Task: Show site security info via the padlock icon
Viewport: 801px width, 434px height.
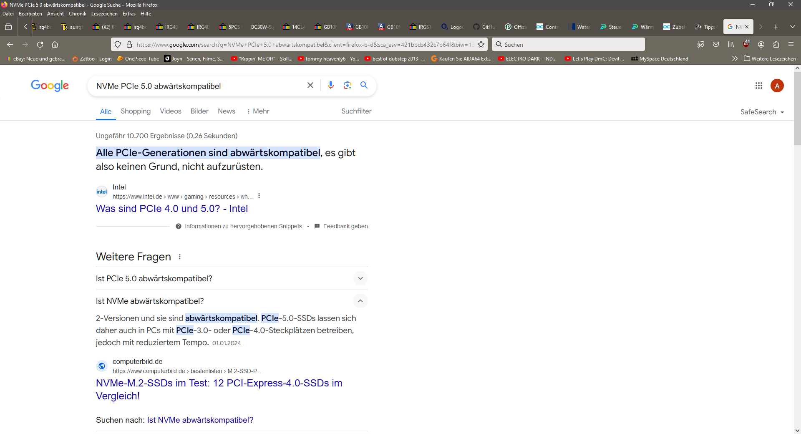Action: click(x=129, y=44)
